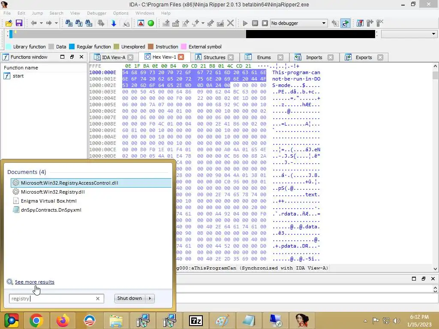The image size is (439, 329).
Task: Switch to the Imports tab
Action: pyautogui.click(x=314, y=57)
